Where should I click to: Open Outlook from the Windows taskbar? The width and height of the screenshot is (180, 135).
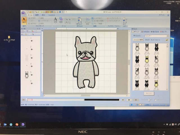pos(5,125)
